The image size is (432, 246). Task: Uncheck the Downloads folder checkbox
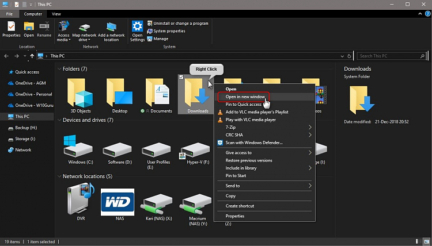click(x=181, y=77)
